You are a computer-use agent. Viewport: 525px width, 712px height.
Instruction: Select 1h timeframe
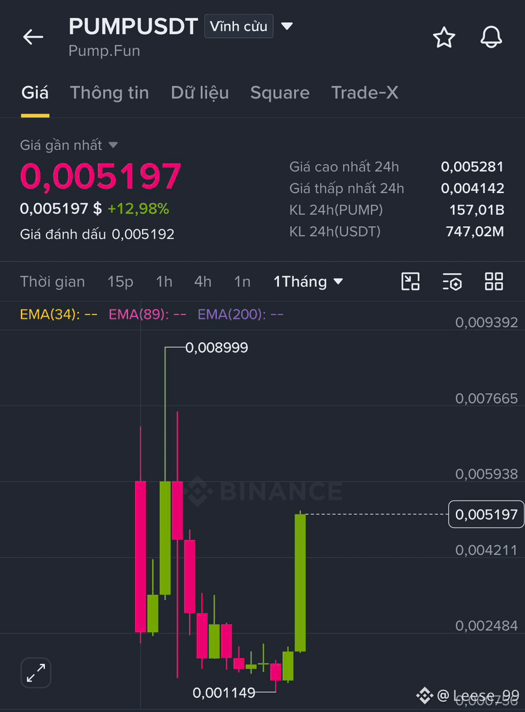coord(164,281)
